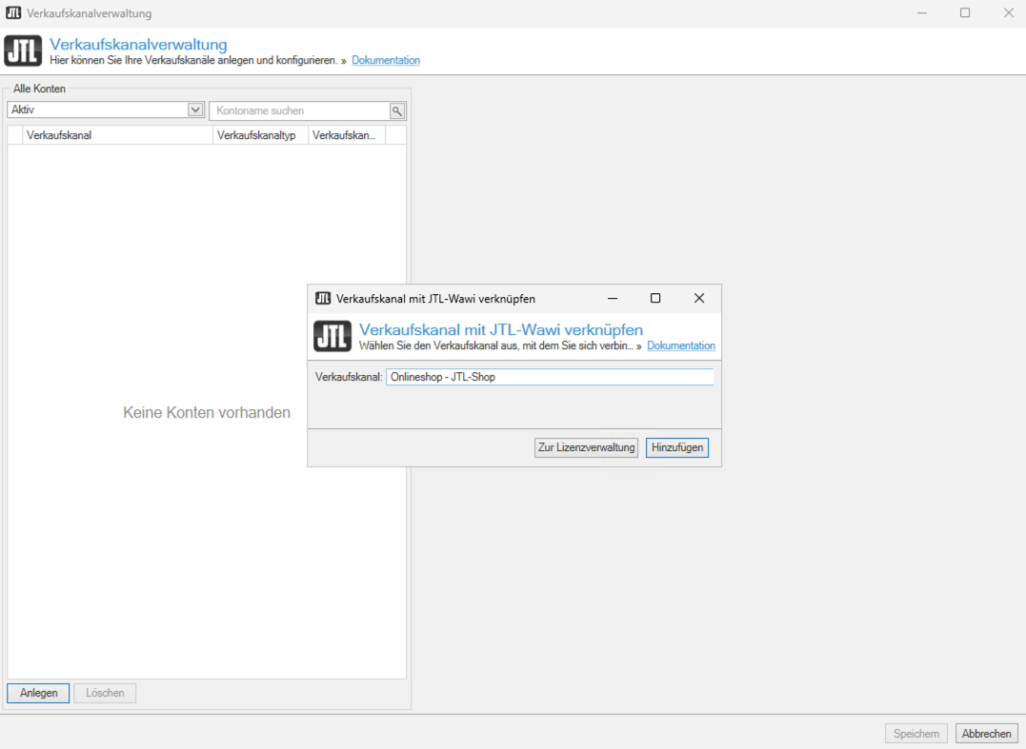This screenshot has width=1026, height=749.
Task: Click the truncated Verkaufskan... column header
Action: pos(347,135)
